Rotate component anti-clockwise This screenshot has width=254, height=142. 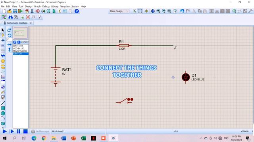pyautogui.click(x=9, y=35)
